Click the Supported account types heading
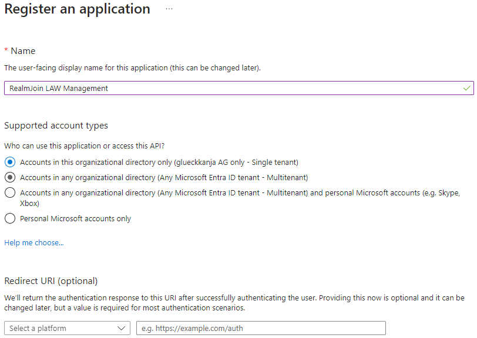Viewport: 477px width, 338px height. [56, 126]
